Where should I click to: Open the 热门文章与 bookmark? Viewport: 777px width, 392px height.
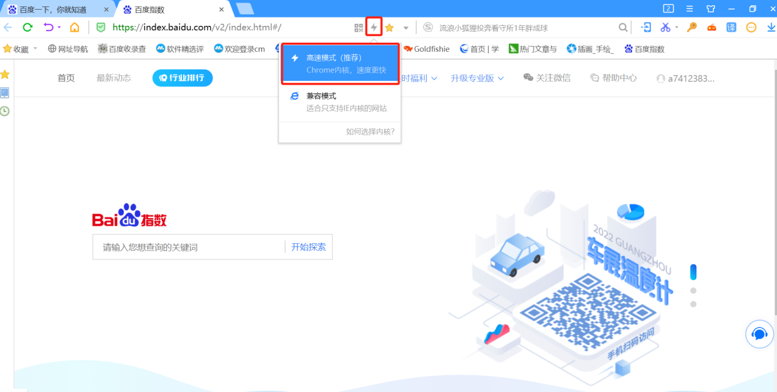coord(532,49)
